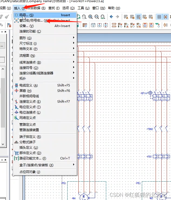The height and width of the screenshot is (200, 171).
Task: Choose 窗口宏/符号宏... from the menu
Action: point(45,21)
